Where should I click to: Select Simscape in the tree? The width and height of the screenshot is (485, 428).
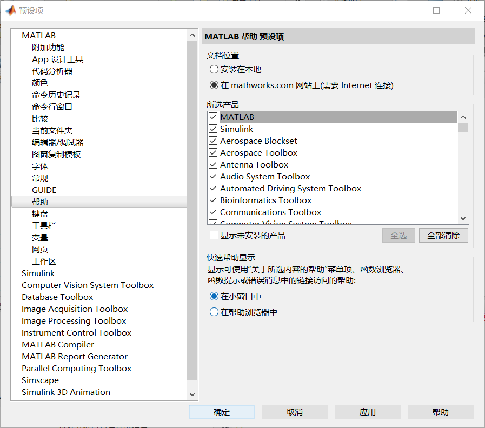coord(40,380)
